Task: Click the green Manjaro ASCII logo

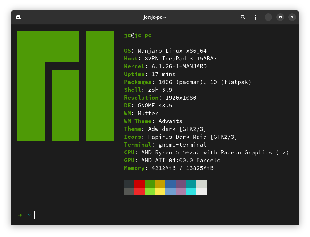Action: click(x=65, y=86)
